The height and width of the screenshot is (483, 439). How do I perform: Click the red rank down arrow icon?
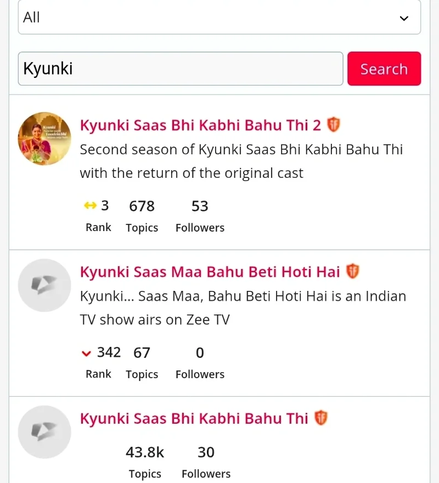(86, 353)
